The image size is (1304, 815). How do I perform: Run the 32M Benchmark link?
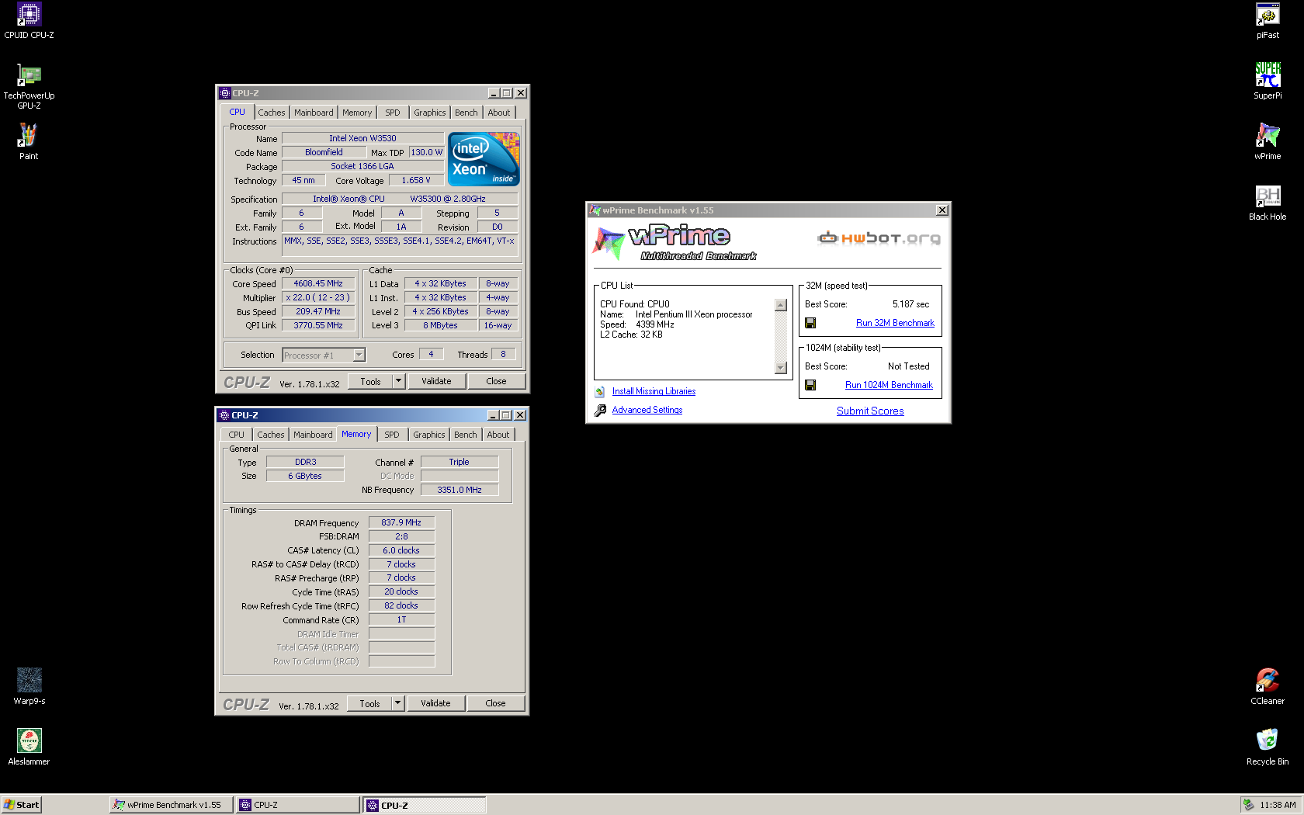pyautogui.click(x=895, y=323)
